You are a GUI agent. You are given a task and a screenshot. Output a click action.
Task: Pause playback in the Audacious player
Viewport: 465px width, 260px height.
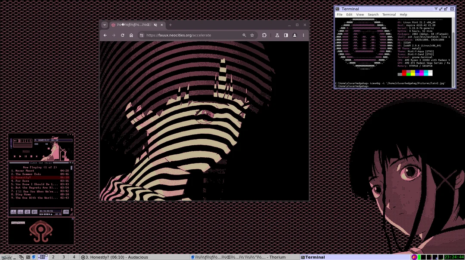point(25,156)
